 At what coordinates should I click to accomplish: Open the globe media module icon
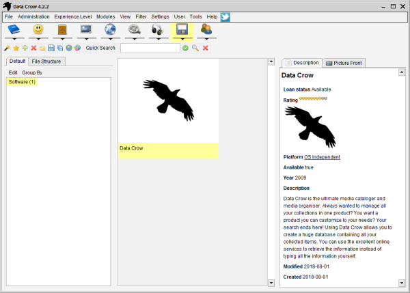[110, 29]
